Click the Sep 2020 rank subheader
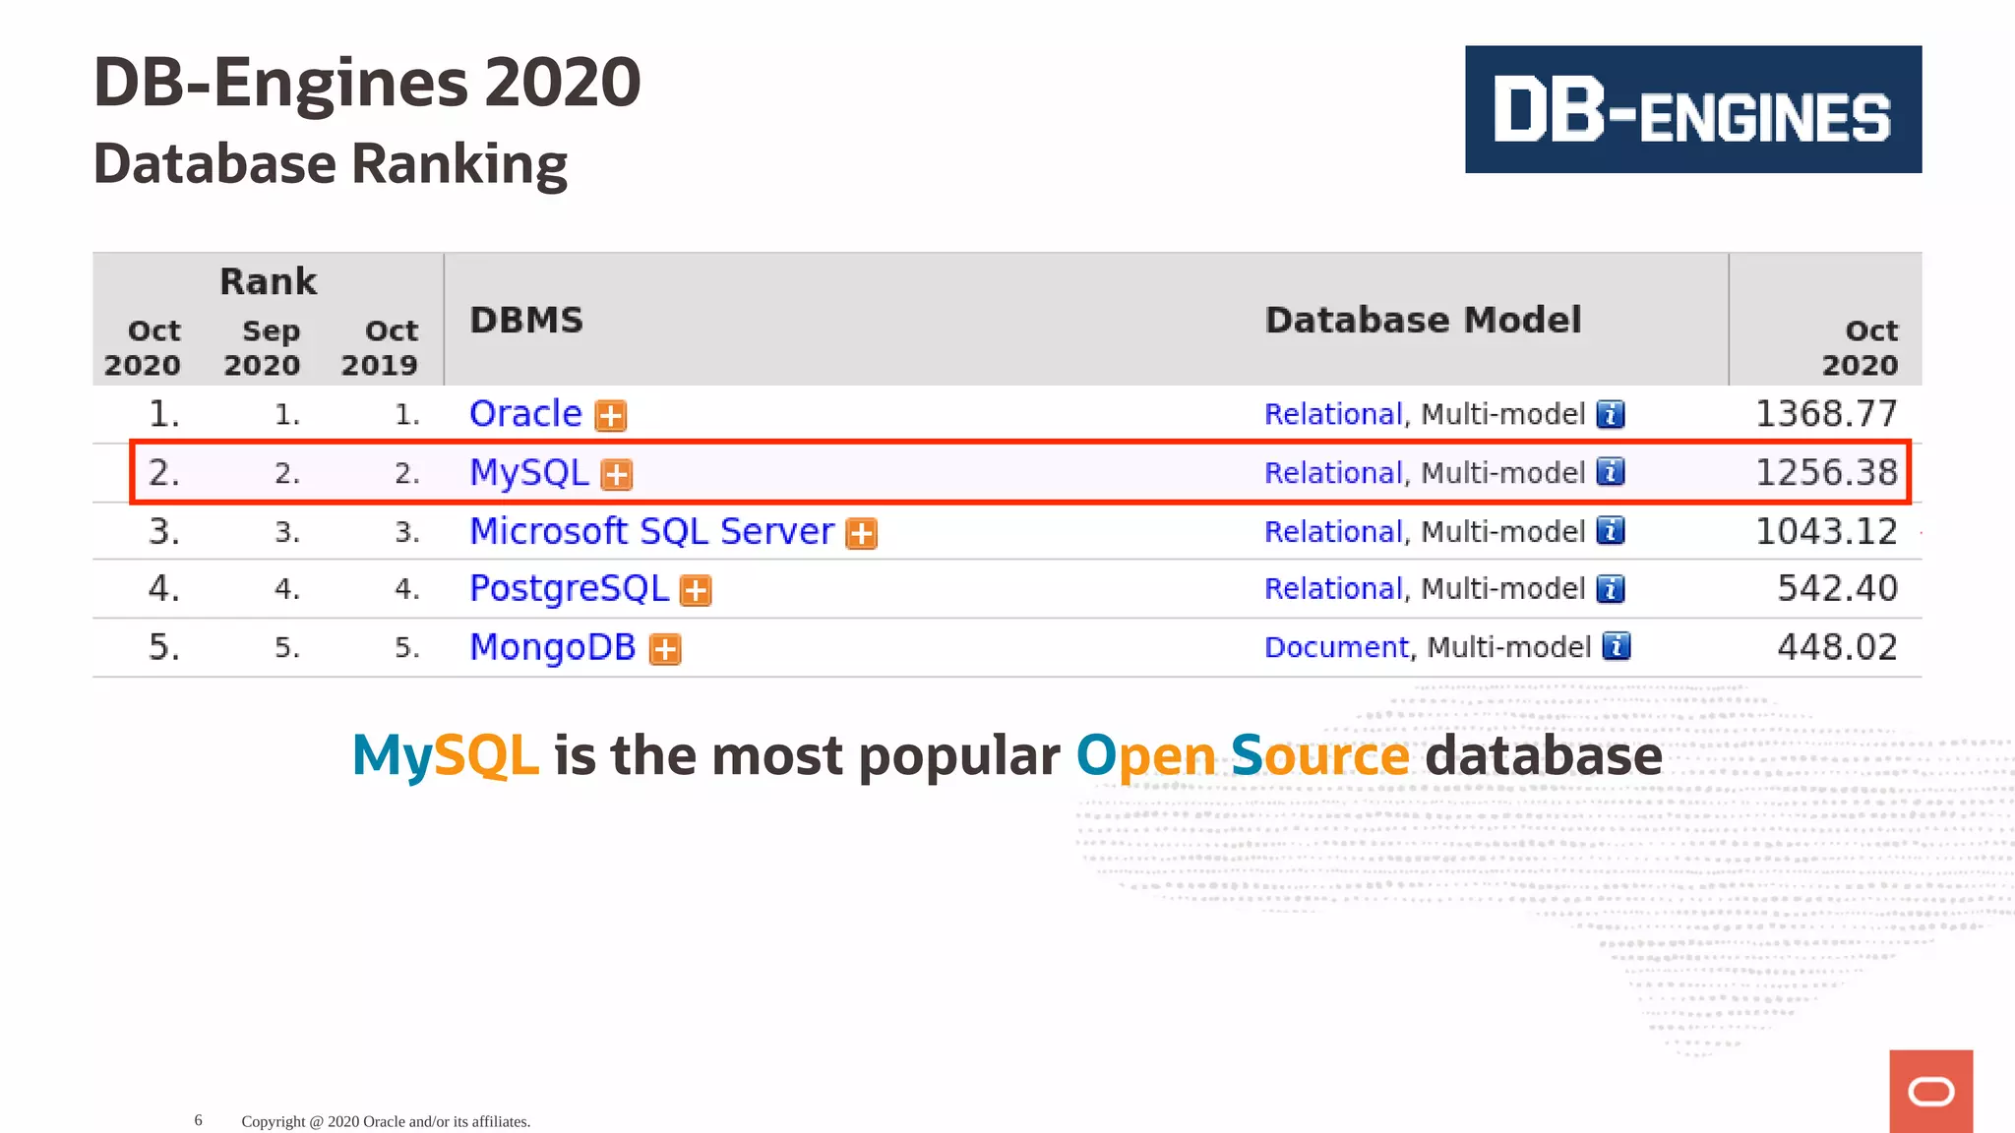This screenshot has width=2015, height=1133. click(x=262, y=348)
